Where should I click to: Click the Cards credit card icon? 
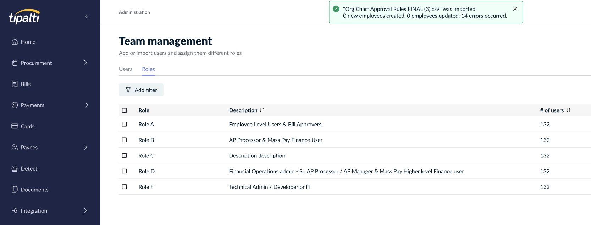(15, 126)
